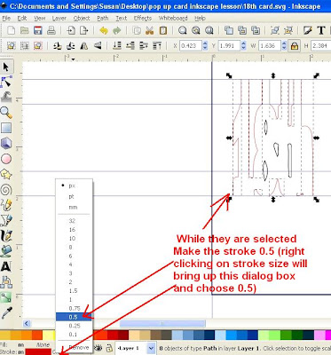The width and height of the screenshot is (331, 355).
Task: Activate the Text tool in toolbox
Action: pyautogui.click(x=6, y=266)
